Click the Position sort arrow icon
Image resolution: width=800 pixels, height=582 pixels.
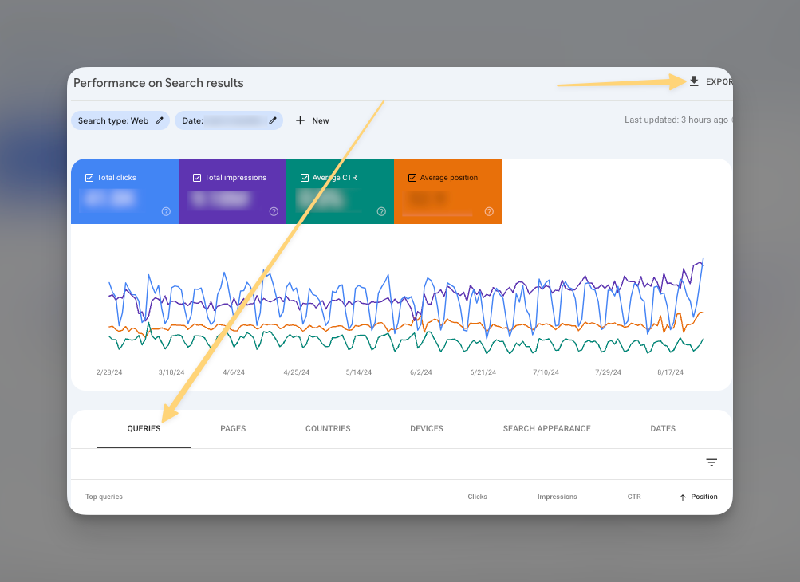[x=683, y=497]
